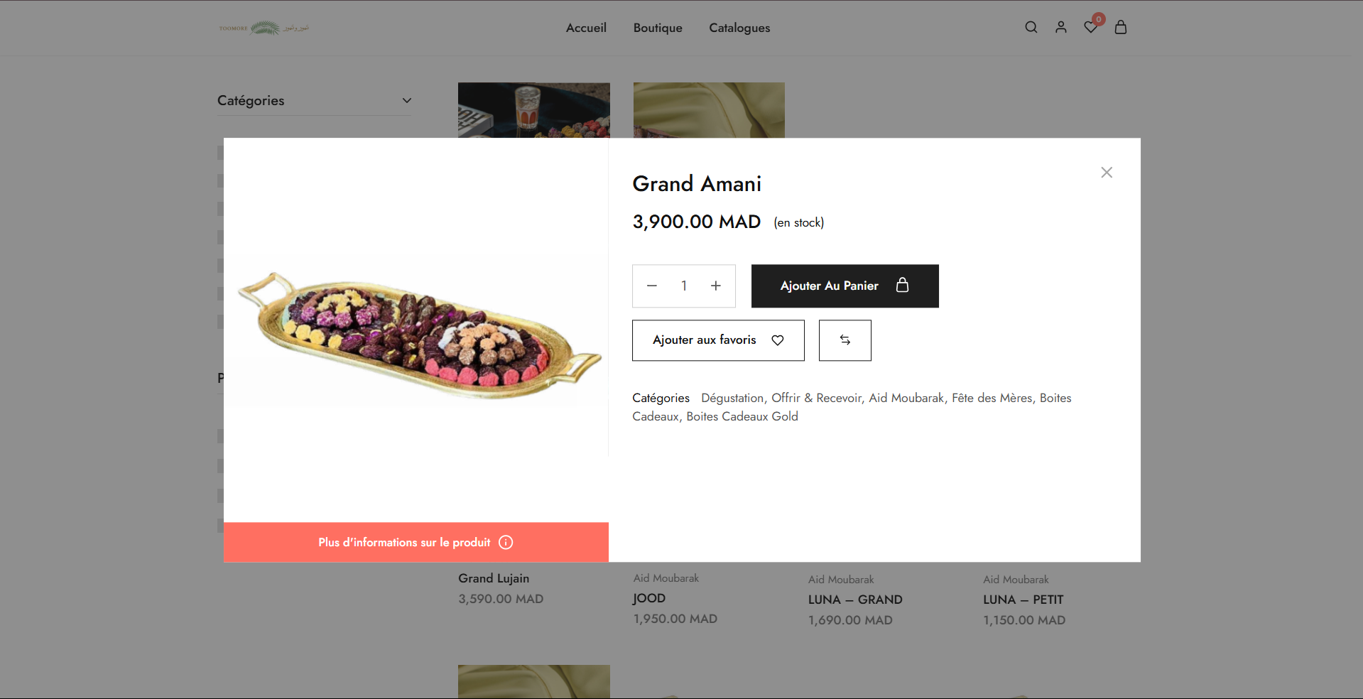Open the Catalogues menu item
This screenshot has height=699, width=1363.
tap(739, 28)
